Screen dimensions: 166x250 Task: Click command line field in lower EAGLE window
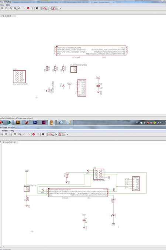(x=92, y=142)
